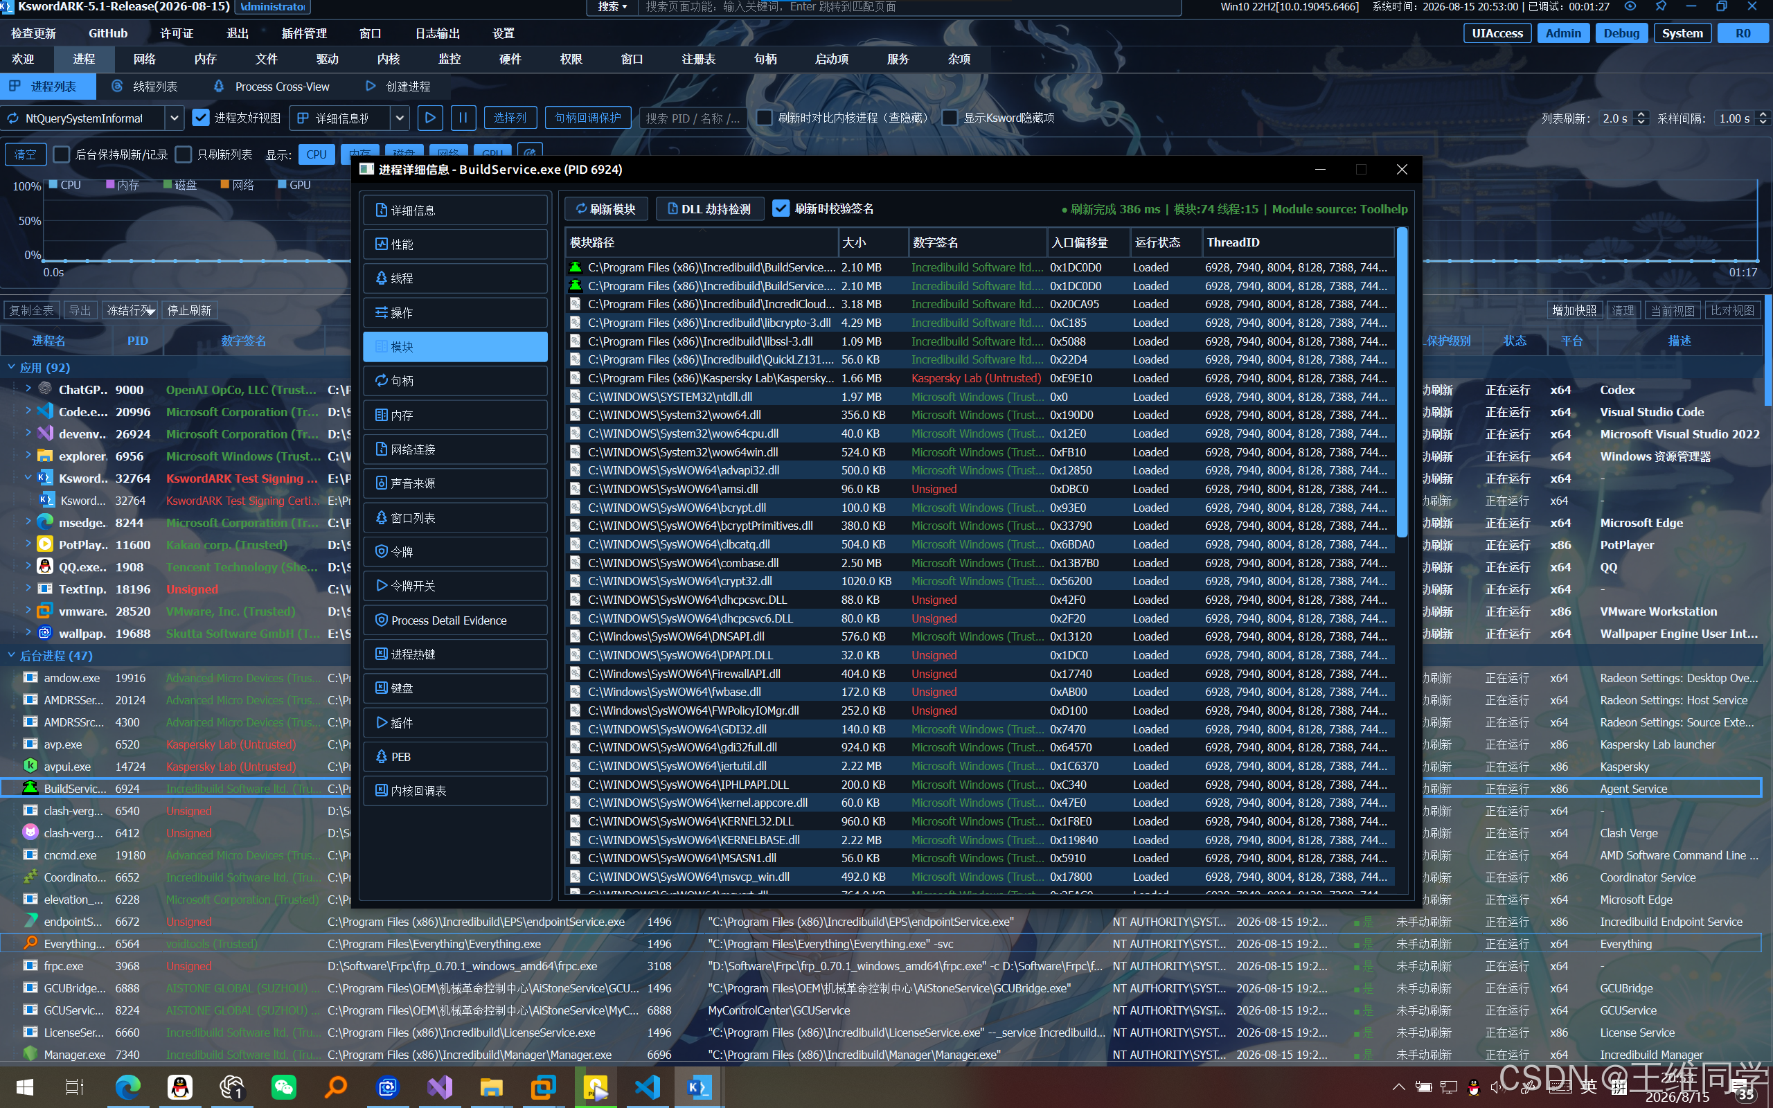Screen dimensions: 1773x1108
Task: Click the Everything process search icon
Action: tap(30, 943)
